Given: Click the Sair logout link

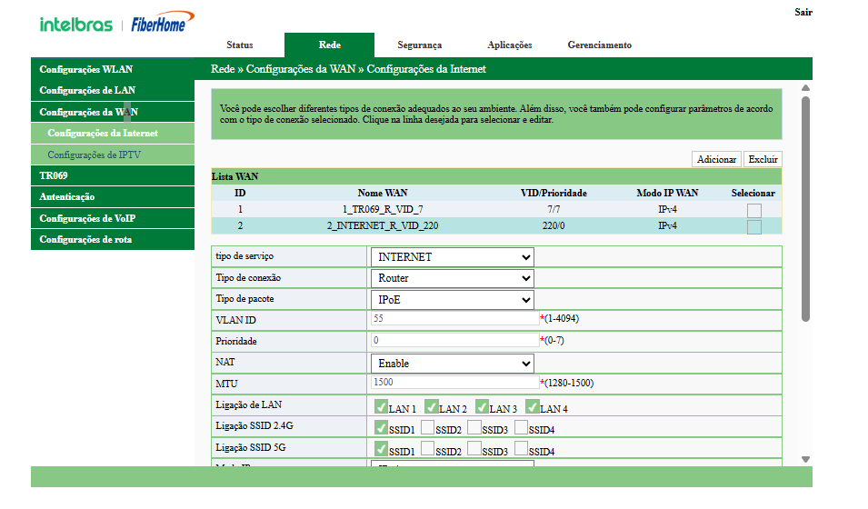Looking at the screenshot, I should [803, 13].
